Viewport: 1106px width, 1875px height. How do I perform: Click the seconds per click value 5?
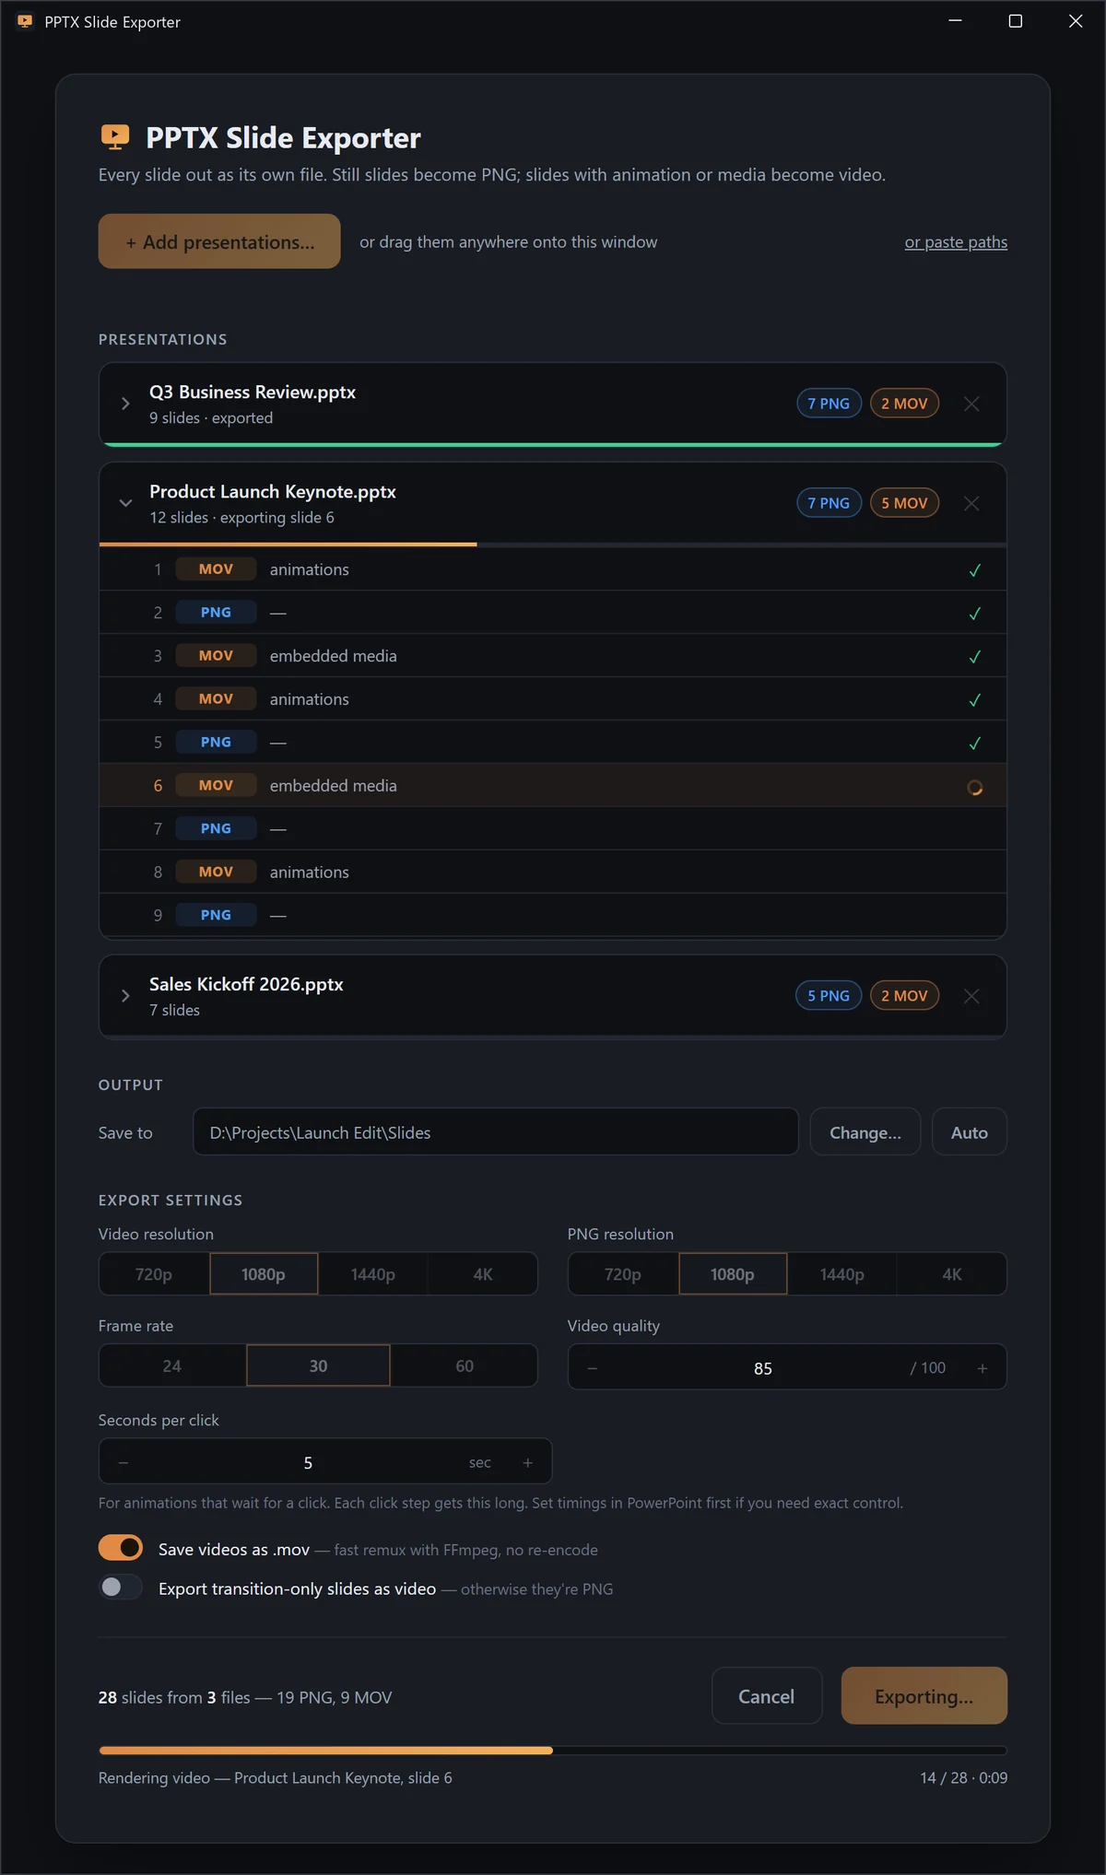(x=308, y=1463)
